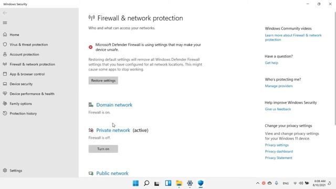Click the Device security laptop icon
336x189 pixels.
coord(5,84)
